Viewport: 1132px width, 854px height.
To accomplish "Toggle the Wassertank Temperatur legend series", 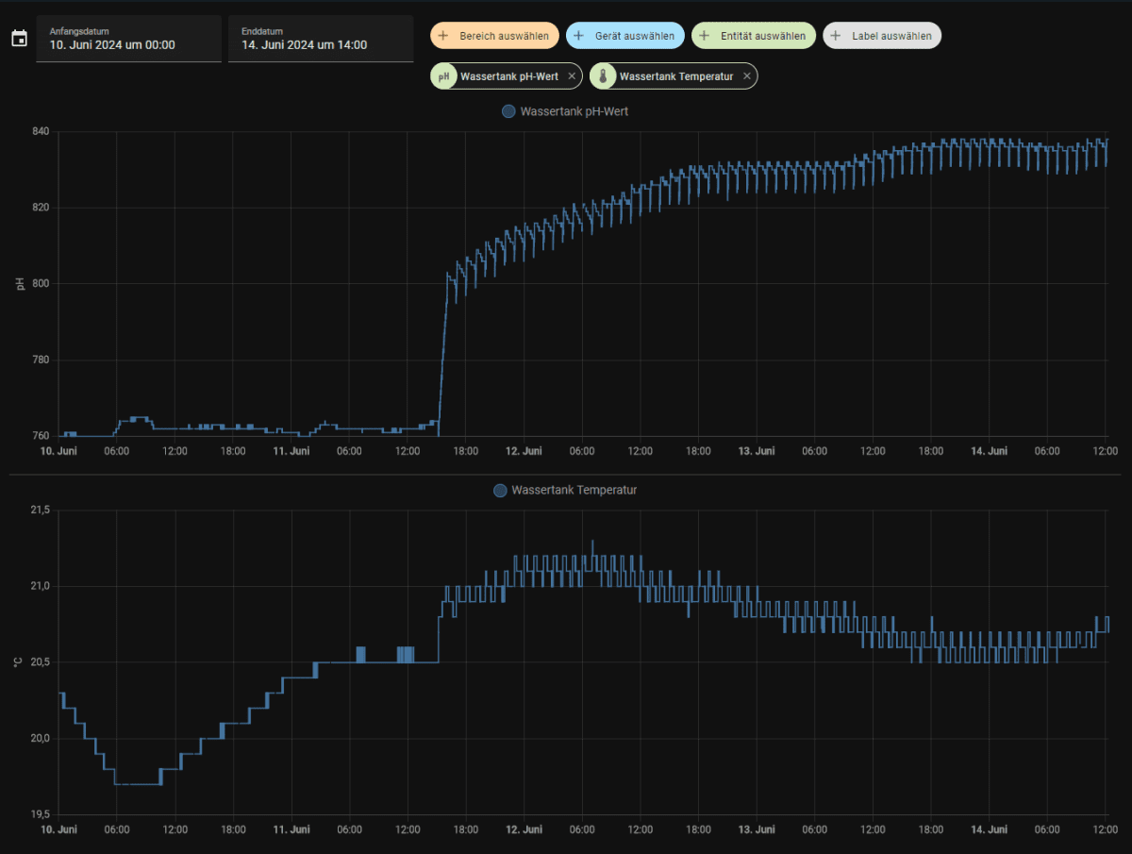I will [565, 491].
